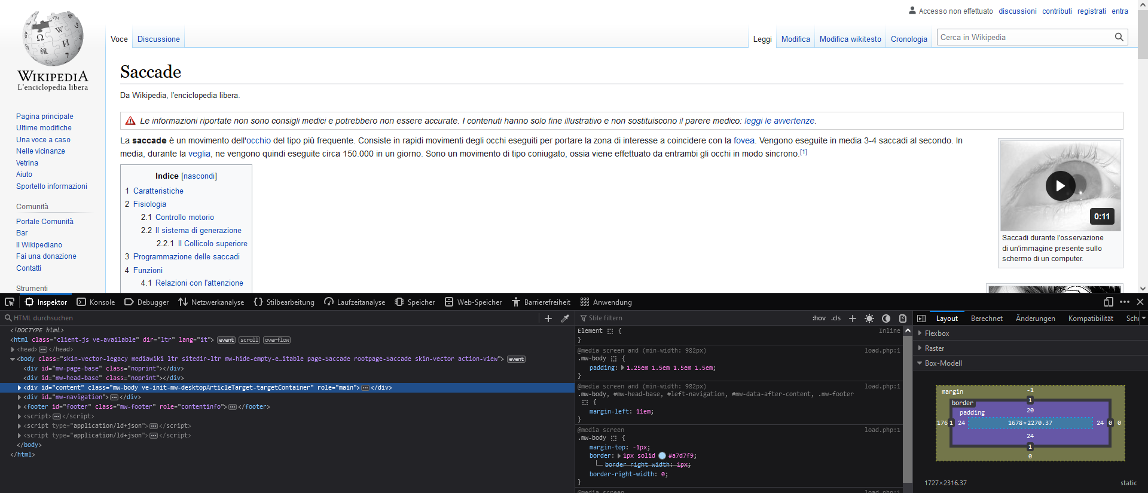
Task: Click the overflow badge on the html tag
Action: pos(277,340)
